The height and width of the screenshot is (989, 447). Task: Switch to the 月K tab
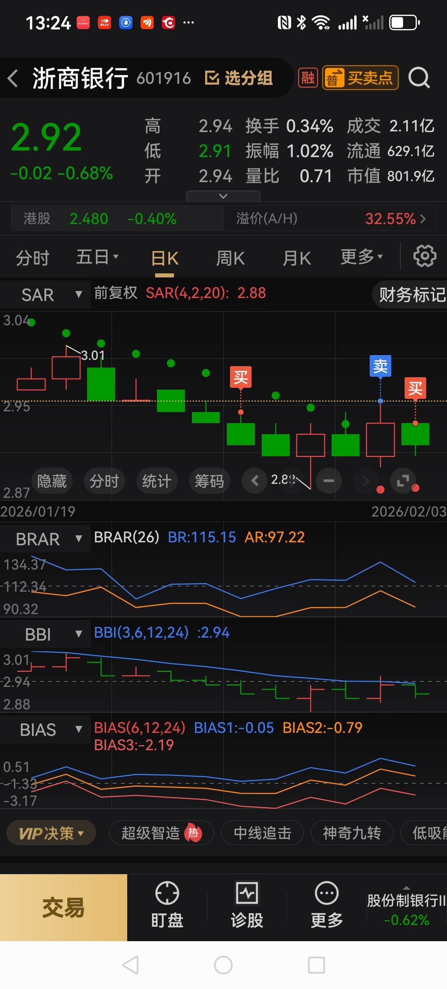coord(297,258)
